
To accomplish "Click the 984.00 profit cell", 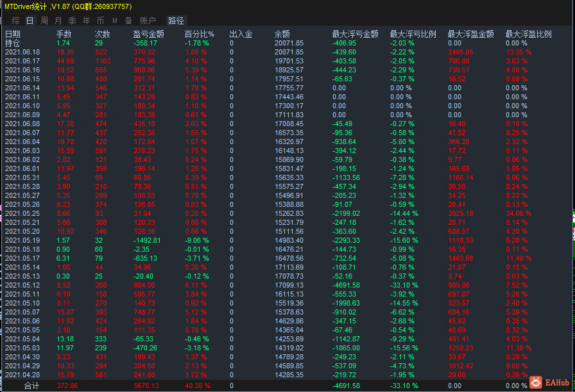I will click(144, 286).
